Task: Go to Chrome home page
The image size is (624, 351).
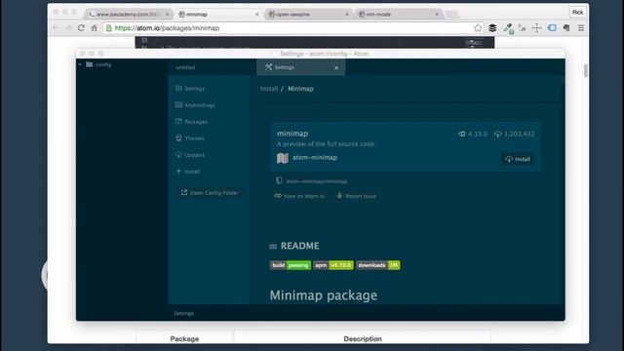Action: pos(95,28)
